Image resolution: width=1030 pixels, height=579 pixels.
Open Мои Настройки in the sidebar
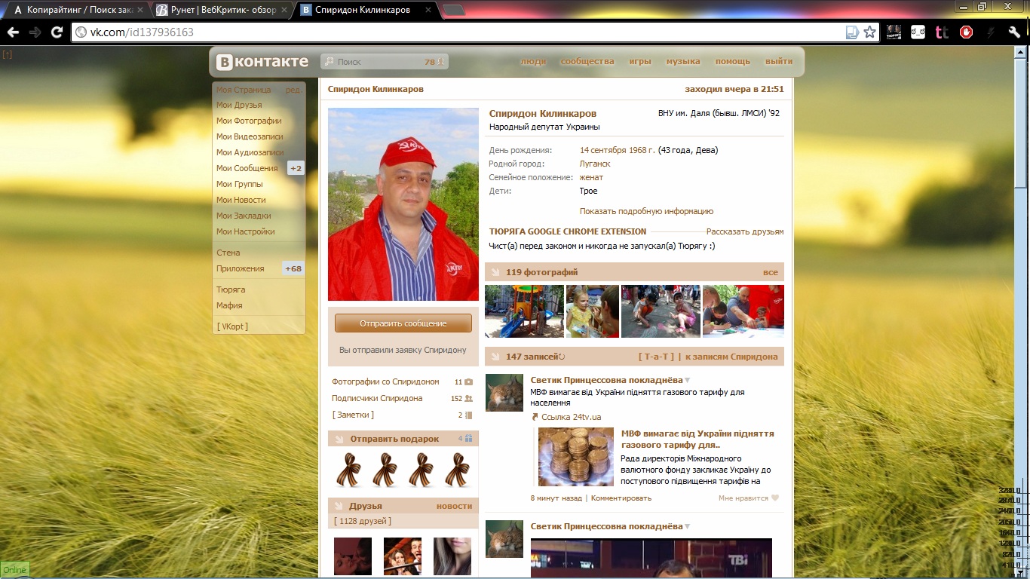[x=245, y=231]
